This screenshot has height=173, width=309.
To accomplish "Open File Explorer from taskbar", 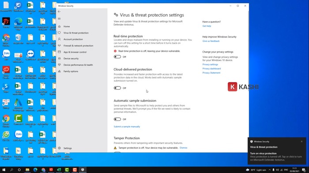I will [27, 170].
